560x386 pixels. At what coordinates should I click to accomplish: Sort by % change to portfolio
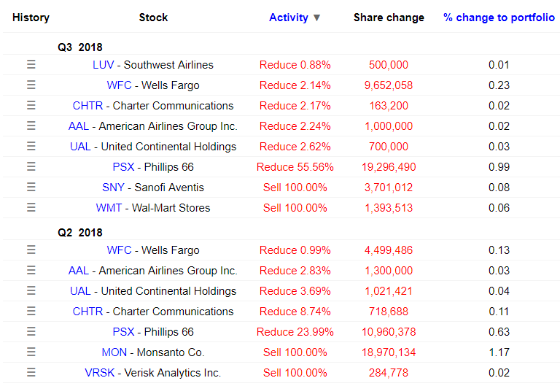[x=499, y=18]
